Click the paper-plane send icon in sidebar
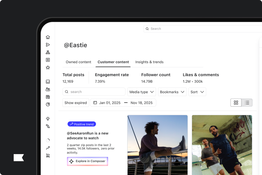This screenshot has height=175, width=262. (48, 45)
